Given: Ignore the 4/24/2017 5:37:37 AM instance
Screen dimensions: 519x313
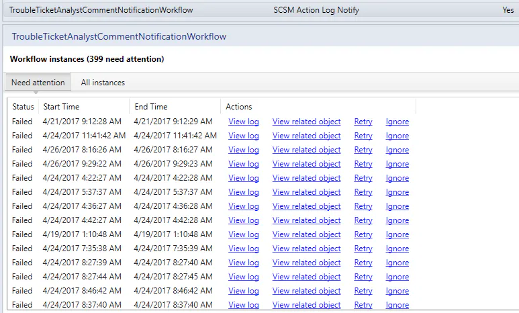Looking at the screenshot, I should click(397, 192).
